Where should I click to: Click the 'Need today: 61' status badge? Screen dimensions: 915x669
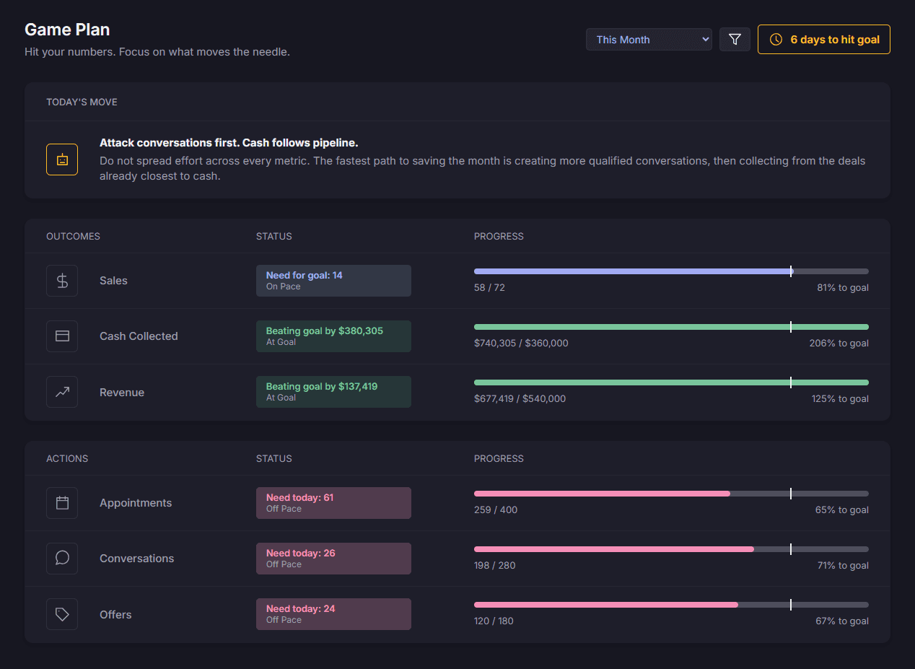click(x=333, y=503)
